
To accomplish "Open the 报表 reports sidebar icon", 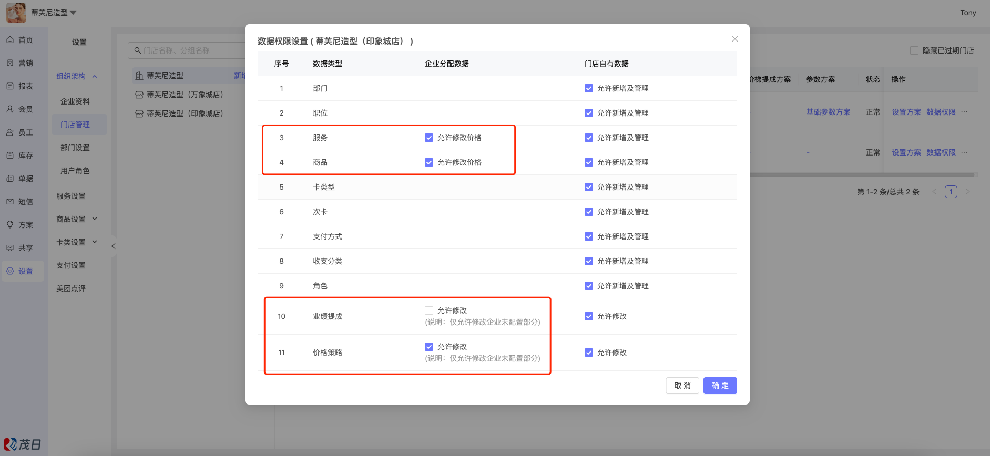I will [10, 86].
